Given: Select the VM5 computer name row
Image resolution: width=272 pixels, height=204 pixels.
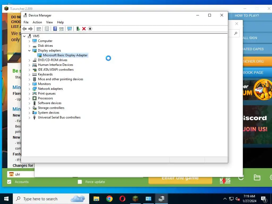Looking at the screenshot, I should (36, 36).
